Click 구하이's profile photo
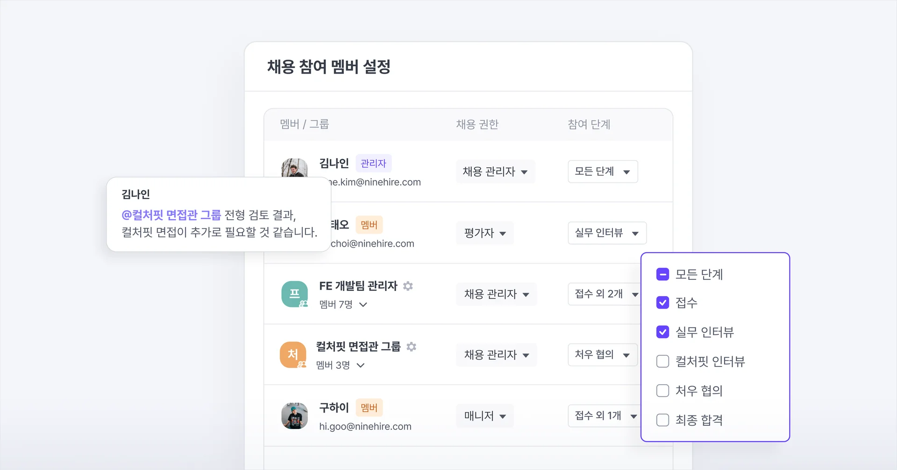 tap(294, 416)
